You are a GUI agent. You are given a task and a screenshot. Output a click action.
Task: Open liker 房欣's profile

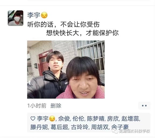[113, 119]
